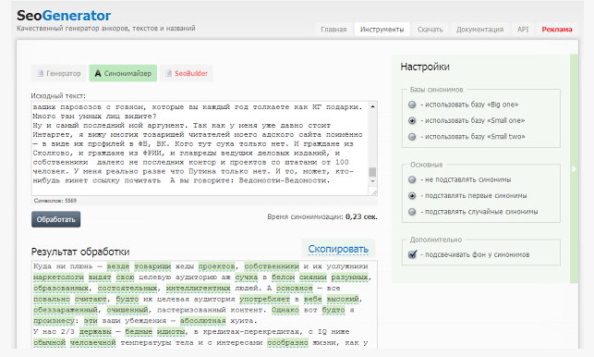The width and height of the screenshot is (594, 357).
Task: Click the source text scrollbar down arrow
Action: (373, 181)
